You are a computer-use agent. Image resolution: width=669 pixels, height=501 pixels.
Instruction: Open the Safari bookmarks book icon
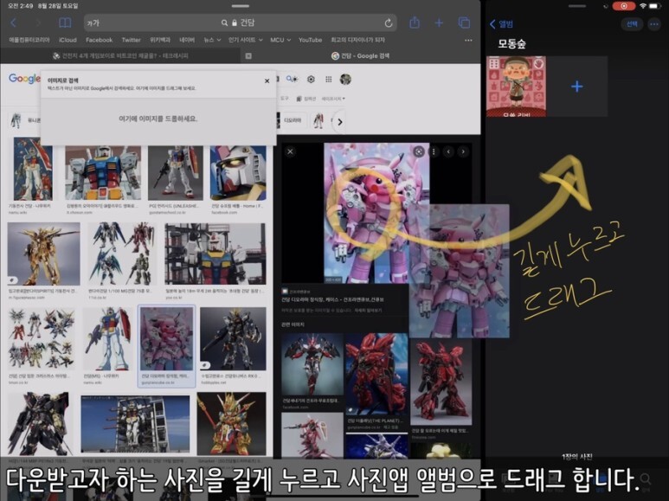65,23
